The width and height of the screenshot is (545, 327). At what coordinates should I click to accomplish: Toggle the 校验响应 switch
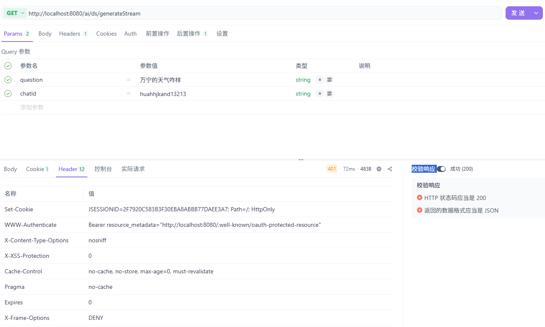tap(441, 169)
